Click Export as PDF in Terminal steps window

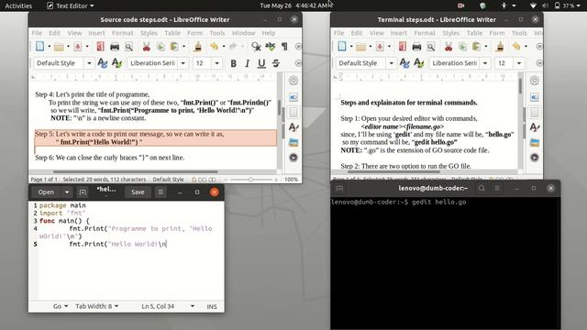pos(402,47)
